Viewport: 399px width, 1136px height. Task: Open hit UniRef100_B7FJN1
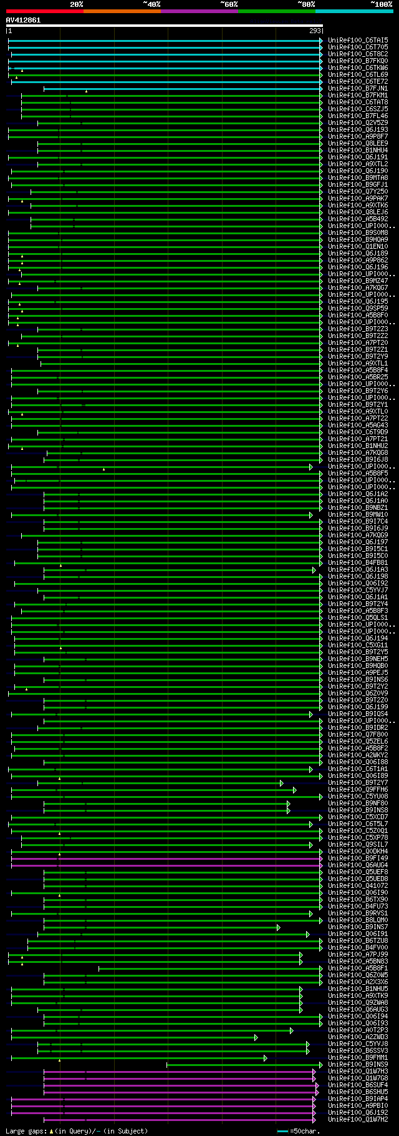[358, 88]
